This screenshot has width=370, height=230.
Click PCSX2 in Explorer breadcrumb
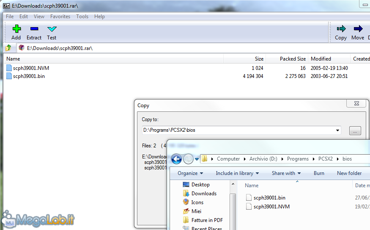tap(326, 159)
